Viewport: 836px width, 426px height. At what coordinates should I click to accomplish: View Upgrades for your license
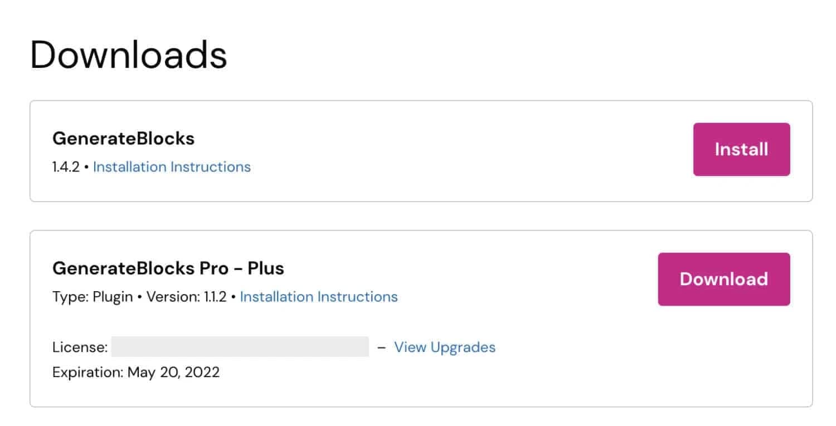445,347
